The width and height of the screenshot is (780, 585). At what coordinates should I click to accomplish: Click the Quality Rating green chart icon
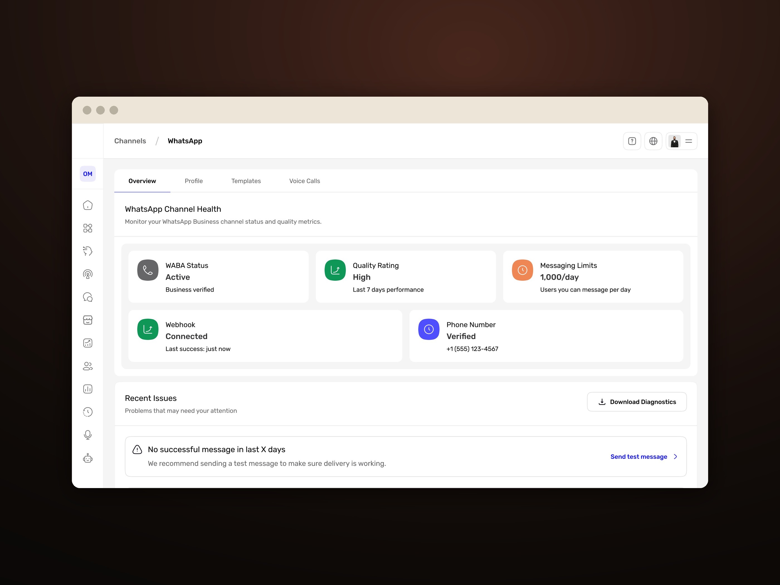pyautogui.click(x=335, y=270)
